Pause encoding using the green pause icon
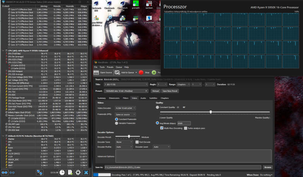 tap(154, 72)
